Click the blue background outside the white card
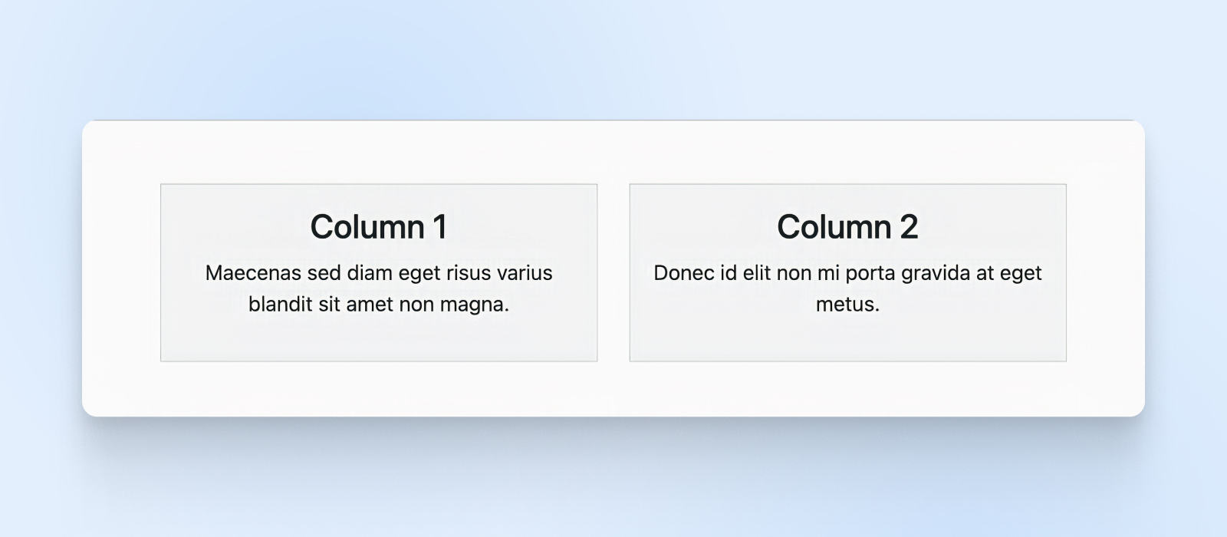 613,54
